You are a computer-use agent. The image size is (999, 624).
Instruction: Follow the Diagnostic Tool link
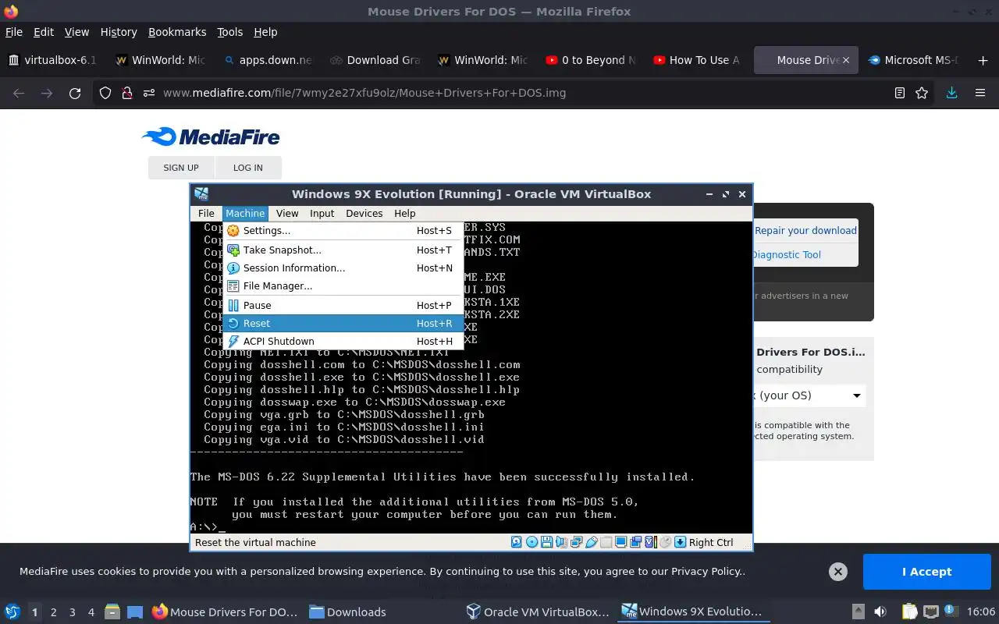tap(786, 254)
